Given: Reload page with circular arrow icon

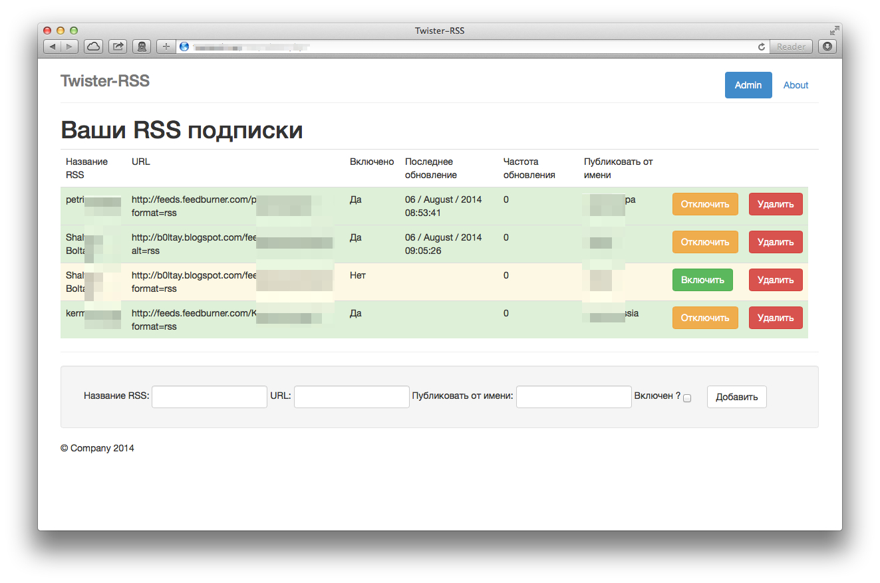Looking at the screenshot, I should pos(762,47).
